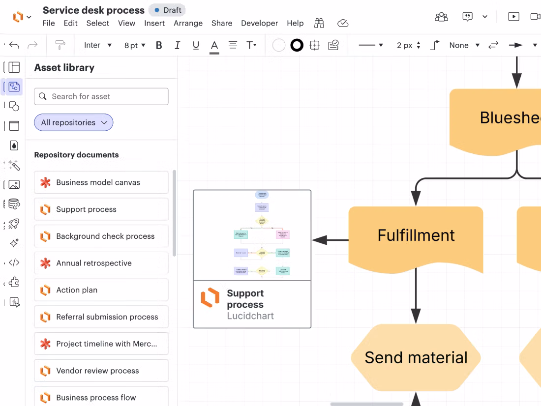The height and width of the screenshot is (406, 541).
Task: Open the Insert menu
Action: point(154,23)
